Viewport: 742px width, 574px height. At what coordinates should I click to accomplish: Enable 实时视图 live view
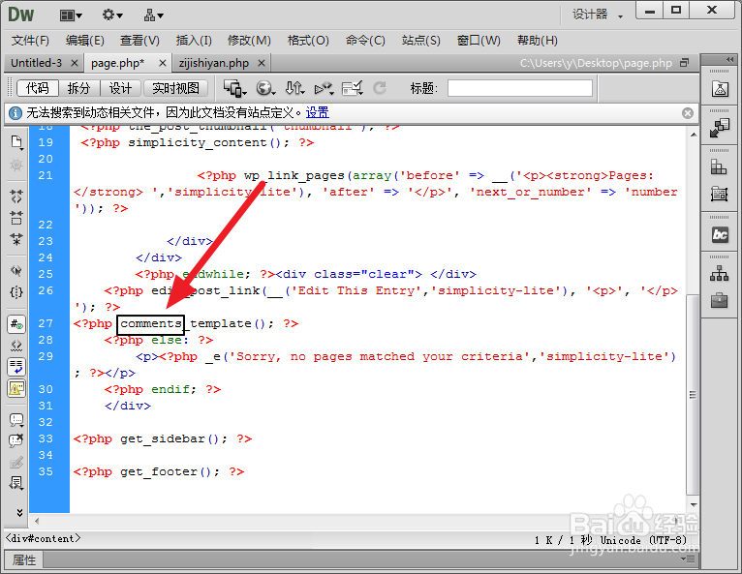[175, 88]
